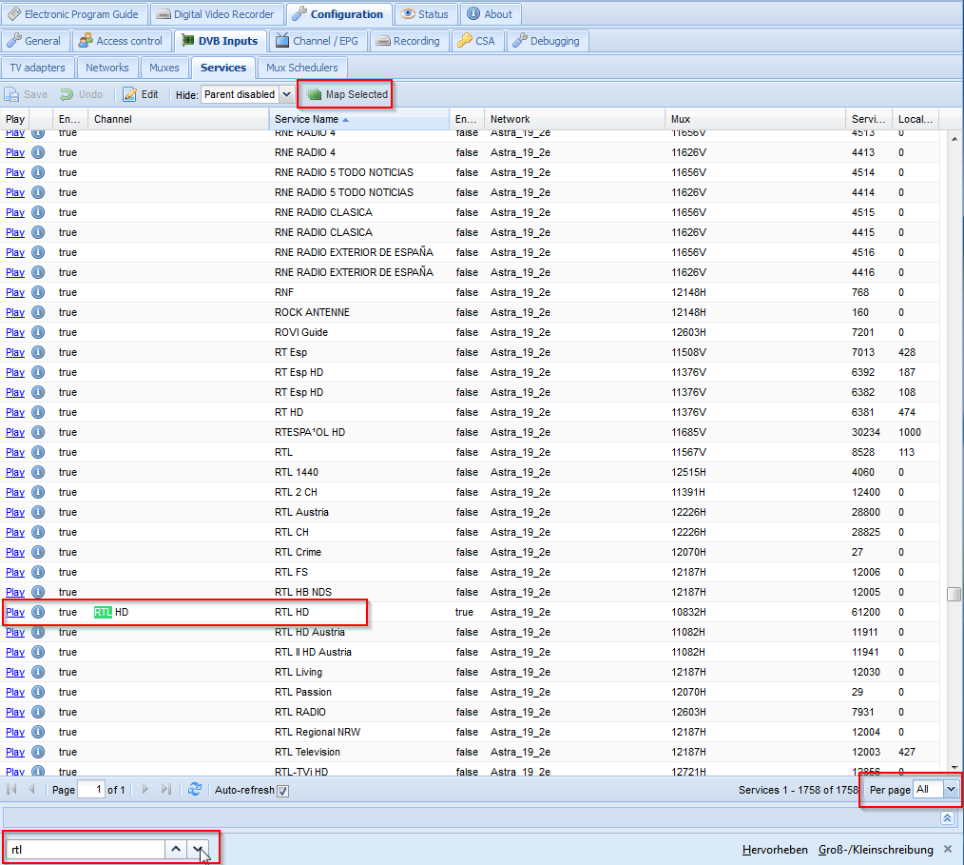Open the About tab

(x=490, y=14)
